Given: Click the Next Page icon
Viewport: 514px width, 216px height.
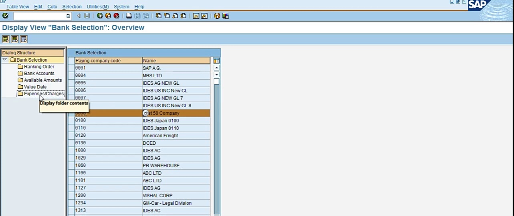Looking at the screenshot, I should [x=175, y=16].
